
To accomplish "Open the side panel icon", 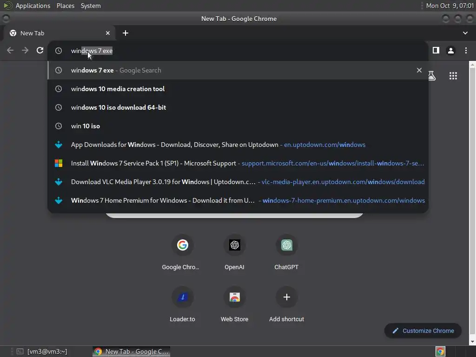I will (436, 50).
